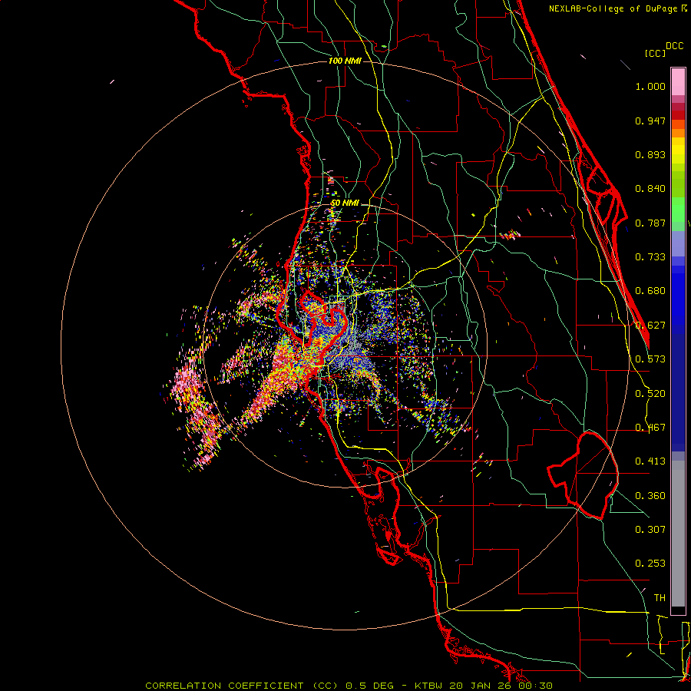The height and width of the screenshot is (691, 691).
Task: Click the 100 NMI range ring label
Action: [x=345, y=61]
